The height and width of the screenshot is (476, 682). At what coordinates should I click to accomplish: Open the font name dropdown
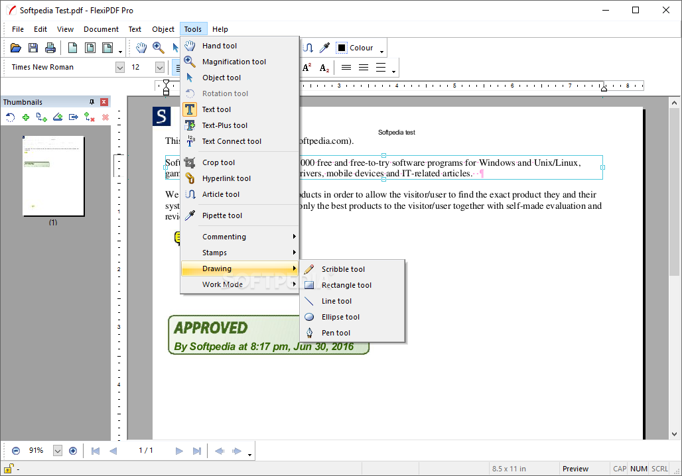(x=120, y=68)
